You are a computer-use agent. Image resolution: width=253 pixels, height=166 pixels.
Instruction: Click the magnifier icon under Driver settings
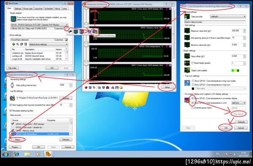pos(17,44)
